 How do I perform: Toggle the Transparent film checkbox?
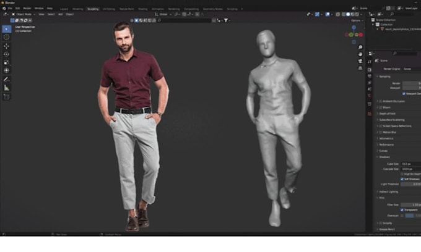coord(402,209)
